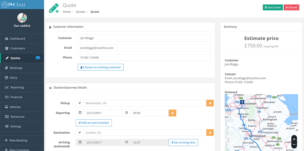Go to Customers in sidebar
The image size is (304, 151).
(x=22, y=48)
